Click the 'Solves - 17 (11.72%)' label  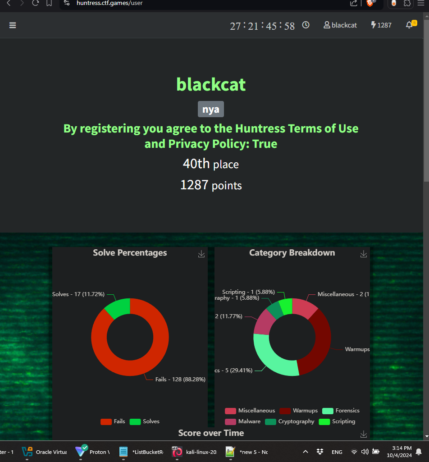click(x=78, y=294)
